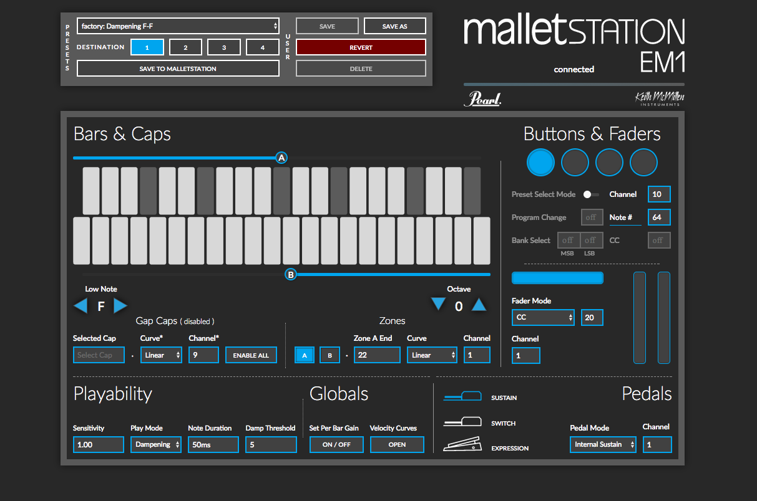Open the Pedal Mode dropdown
This screenshot has width=757, height=501.
click(603, 444)
